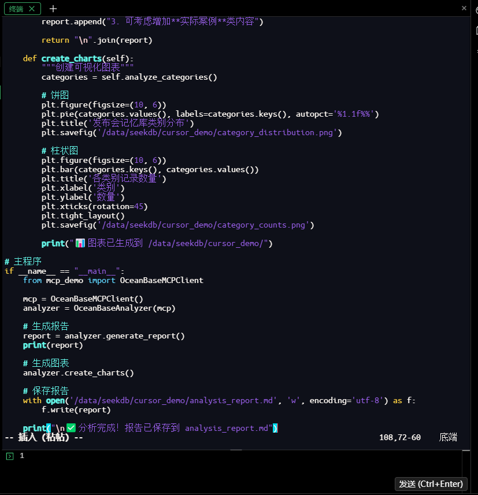Image resolution: width=478 pixels, height=495 pixels.
Task: Place cursor on def create_charts line
Action: pyautogui.click(x=78, y=58)
